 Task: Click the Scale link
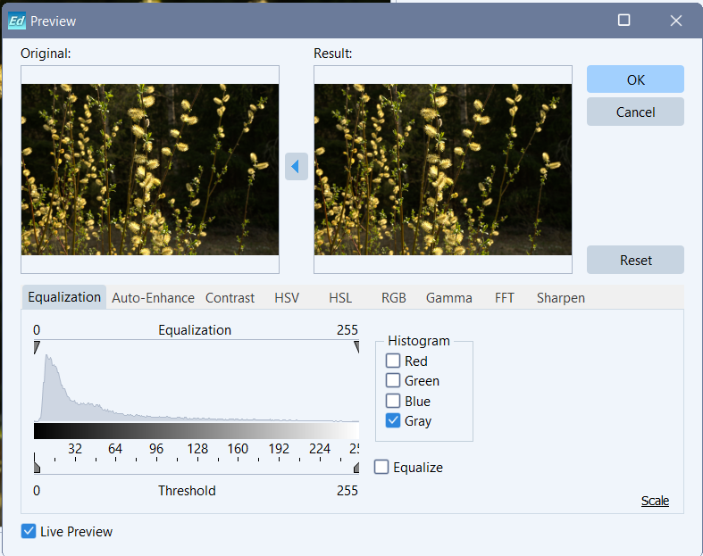(x=655, y=501)
